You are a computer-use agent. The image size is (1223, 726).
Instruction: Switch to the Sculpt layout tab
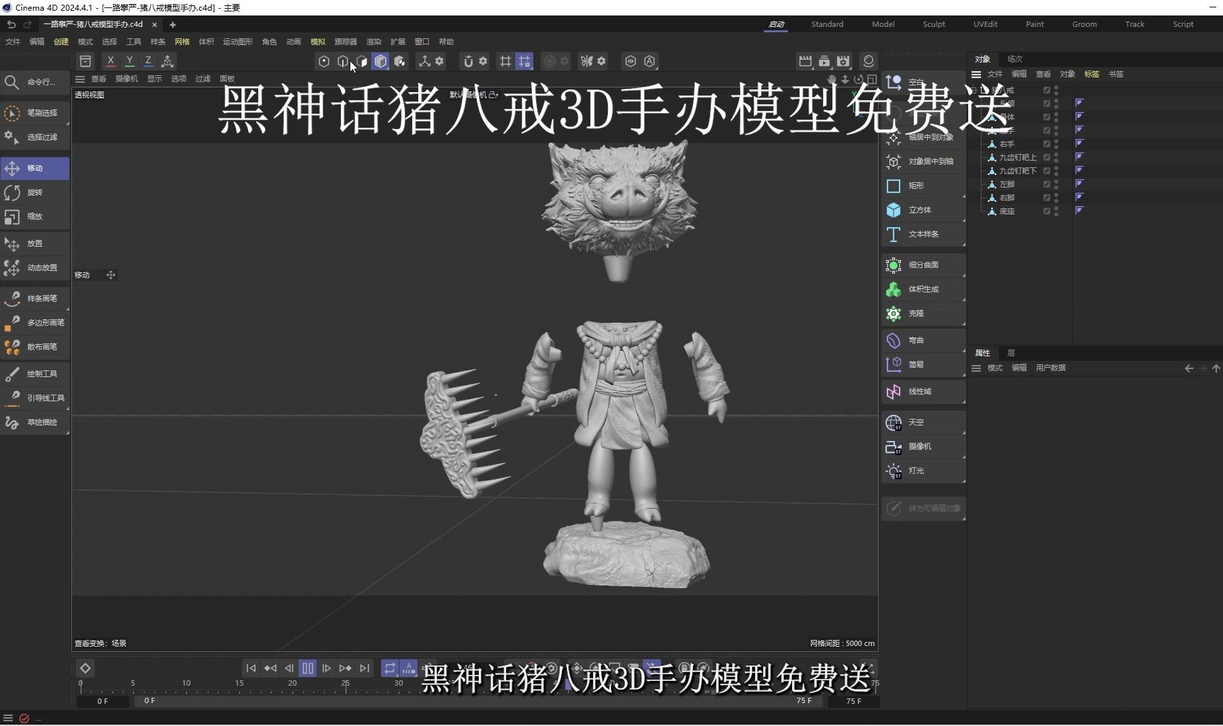pos(934,24)
